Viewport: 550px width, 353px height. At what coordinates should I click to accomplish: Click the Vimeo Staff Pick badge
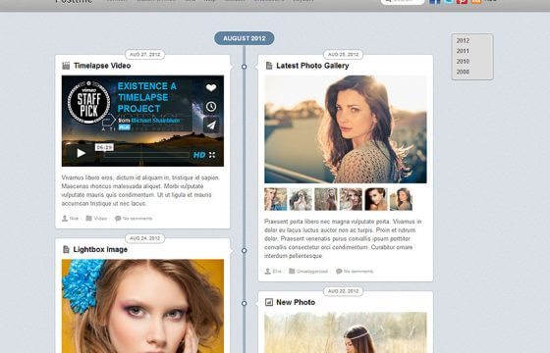coord(88,103)
